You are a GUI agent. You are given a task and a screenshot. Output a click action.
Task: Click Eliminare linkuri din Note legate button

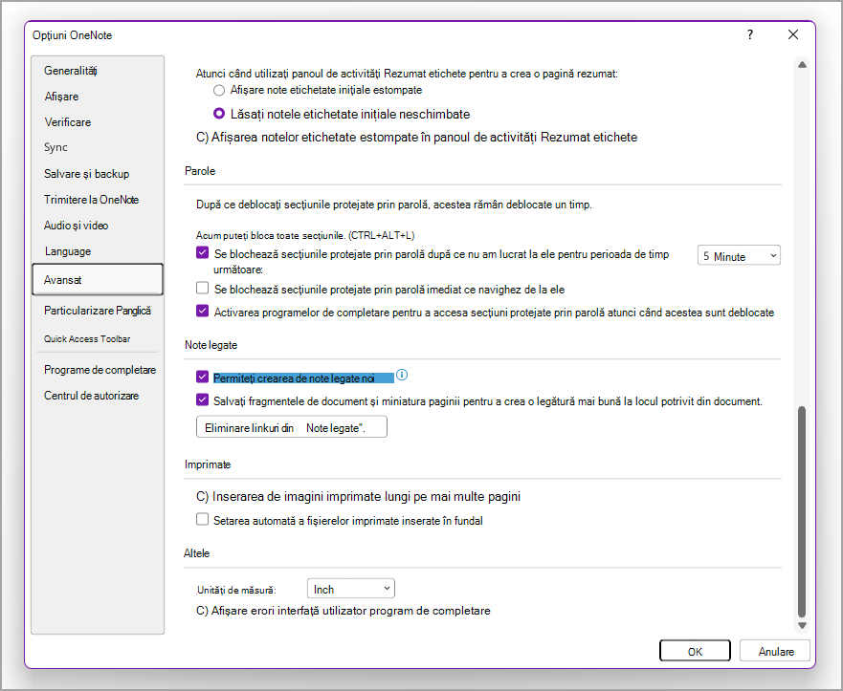click(x=292, y=427)
